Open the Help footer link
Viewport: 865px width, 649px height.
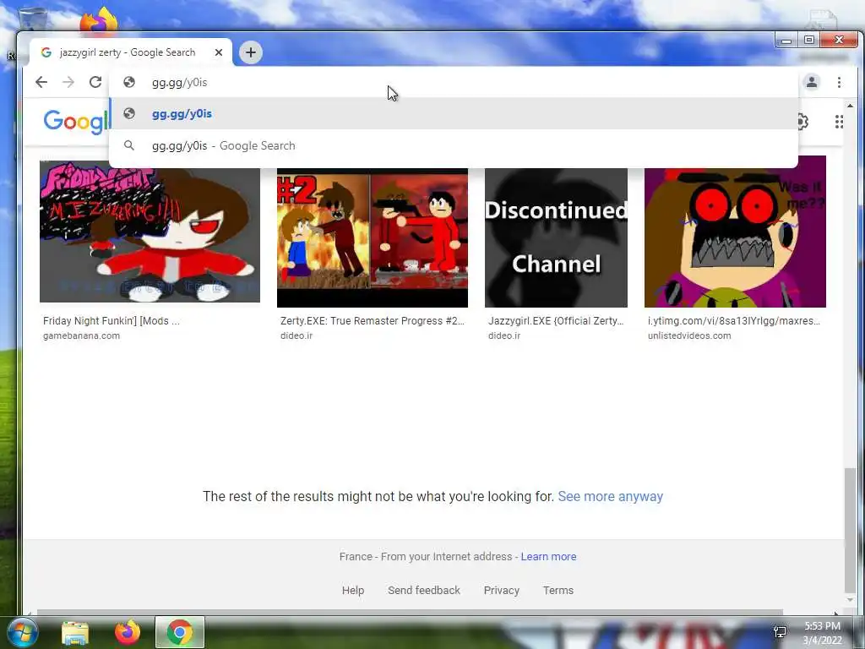coord(353,590)
